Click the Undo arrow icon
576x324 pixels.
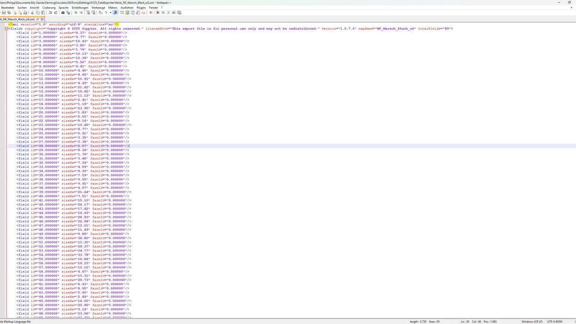pos(50,13)
